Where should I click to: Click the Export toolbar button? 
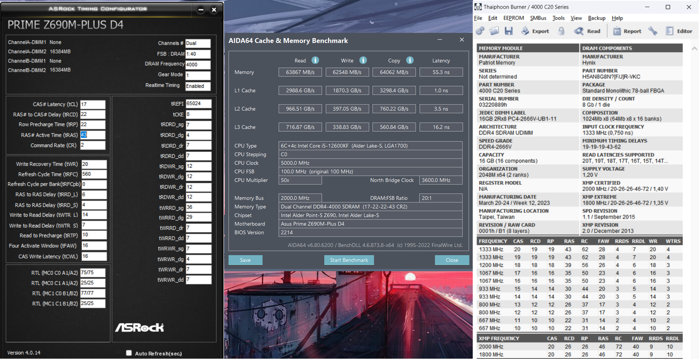coord(535,31)
